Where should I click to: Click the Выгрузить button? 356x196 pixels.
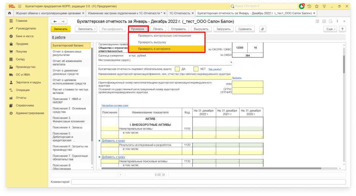pyautogui.click(x=201, y=29)
